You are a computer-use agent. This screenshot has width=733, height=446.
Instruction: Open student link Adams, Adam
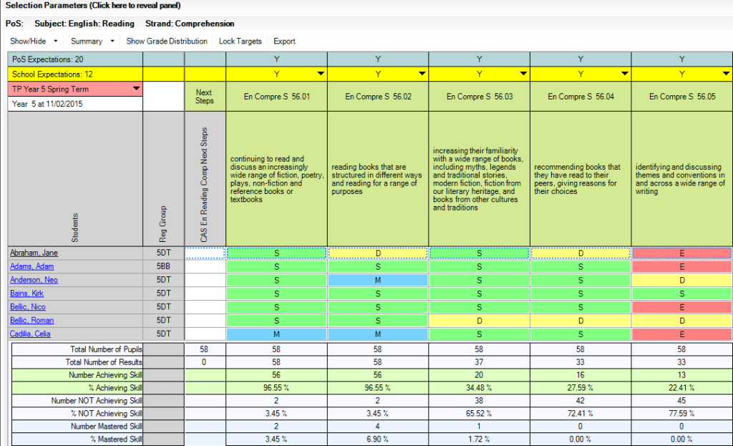(31, 266)
